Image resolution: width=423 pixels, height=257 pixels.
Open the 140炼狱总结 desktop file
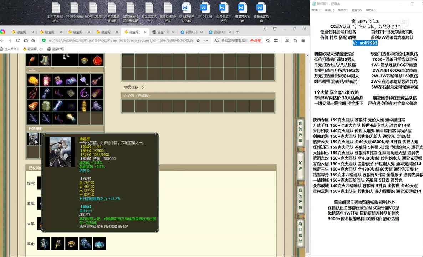click(x=75, y=11)
